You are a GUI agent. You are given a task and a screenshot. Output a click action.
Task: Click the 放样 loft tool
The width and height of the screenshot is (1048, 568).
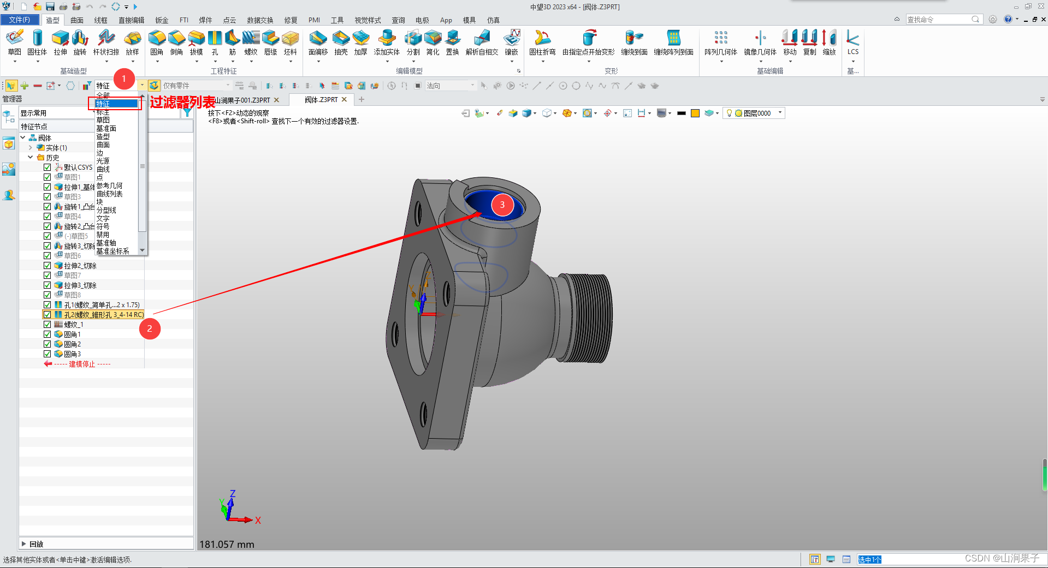pos(133,43)
